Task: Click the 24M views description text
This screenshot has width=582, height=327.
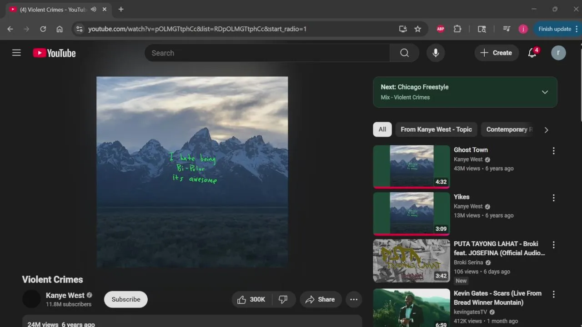Action: 43,324
